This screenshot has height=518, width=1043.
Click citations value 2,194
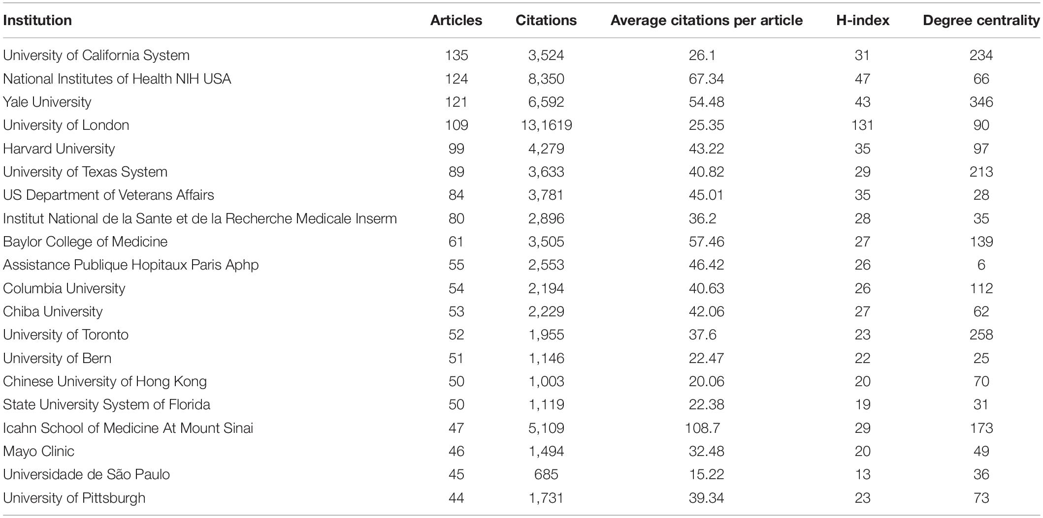tap(546, 288)
